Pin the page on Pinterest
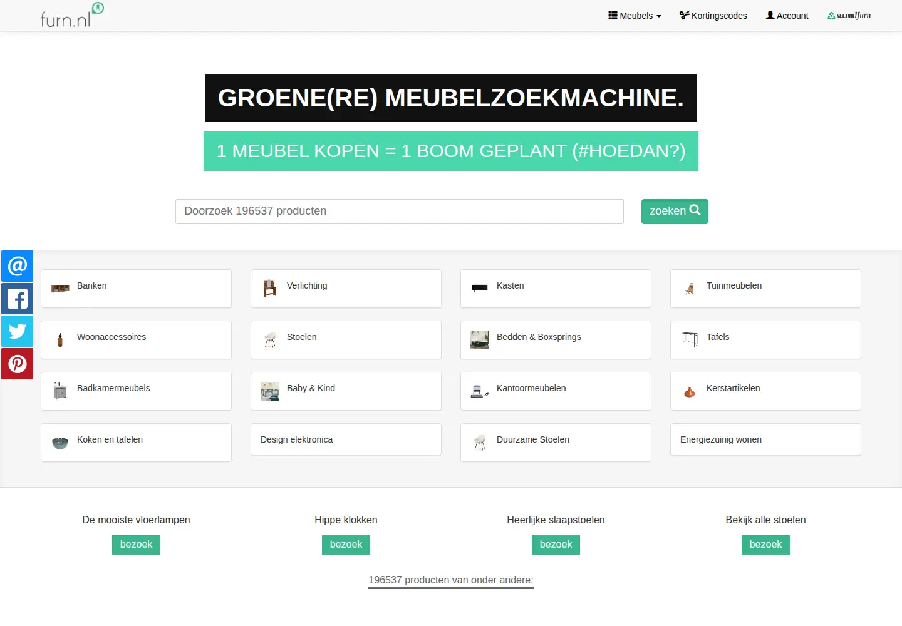The width and height of the screenshot is (902, 626). [17, 364]
